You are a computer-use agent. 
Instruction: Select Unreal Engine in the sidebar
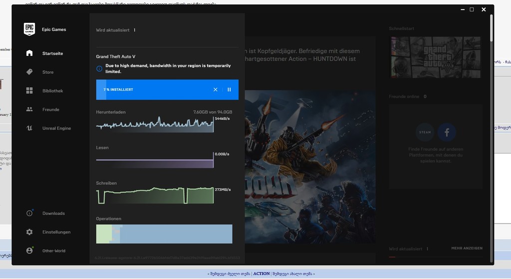click(x=56, y=128)
